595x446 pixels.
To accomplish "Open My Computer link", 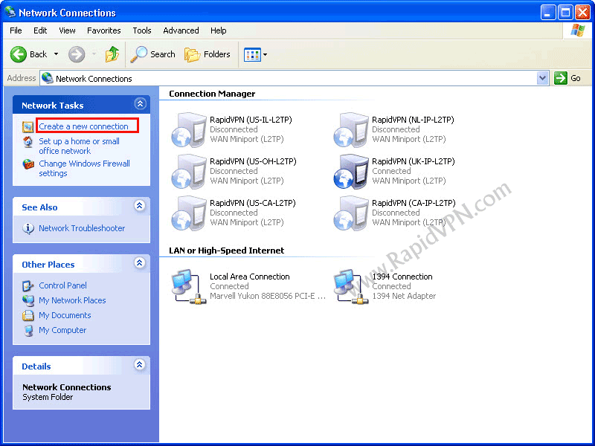I will tap(62, 330).
